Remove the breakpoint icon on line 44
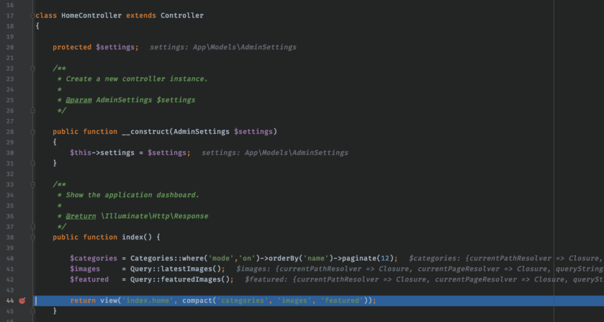This screenshot has height=322, width=604. 22,301
